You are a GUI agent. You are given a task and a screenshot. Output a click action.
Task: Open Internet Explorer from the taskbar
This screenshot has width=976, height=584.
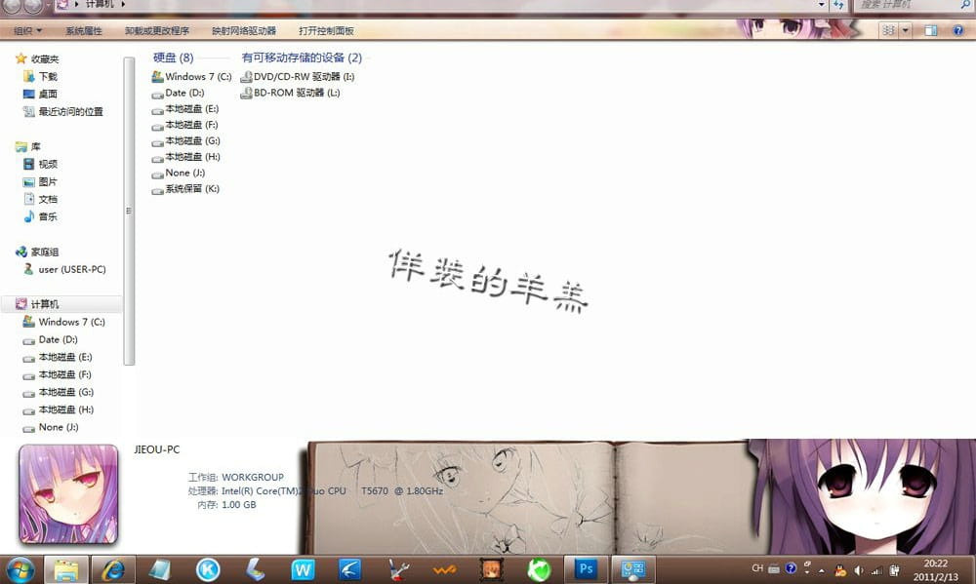tap(113, 568)
